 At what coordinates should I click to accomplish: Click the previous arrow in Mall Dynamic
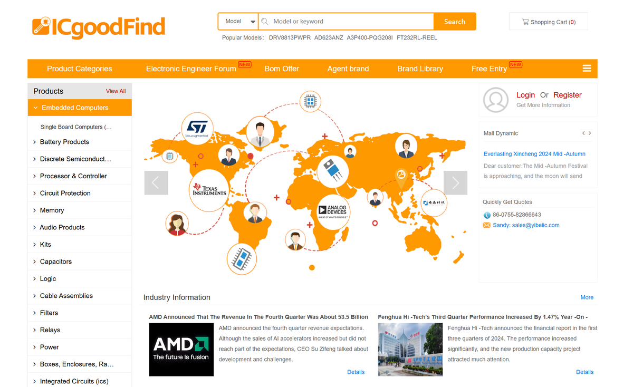coord(583,133)
